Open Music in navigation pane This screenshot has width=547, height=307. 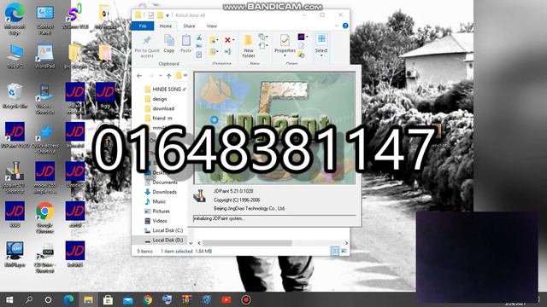156,201
